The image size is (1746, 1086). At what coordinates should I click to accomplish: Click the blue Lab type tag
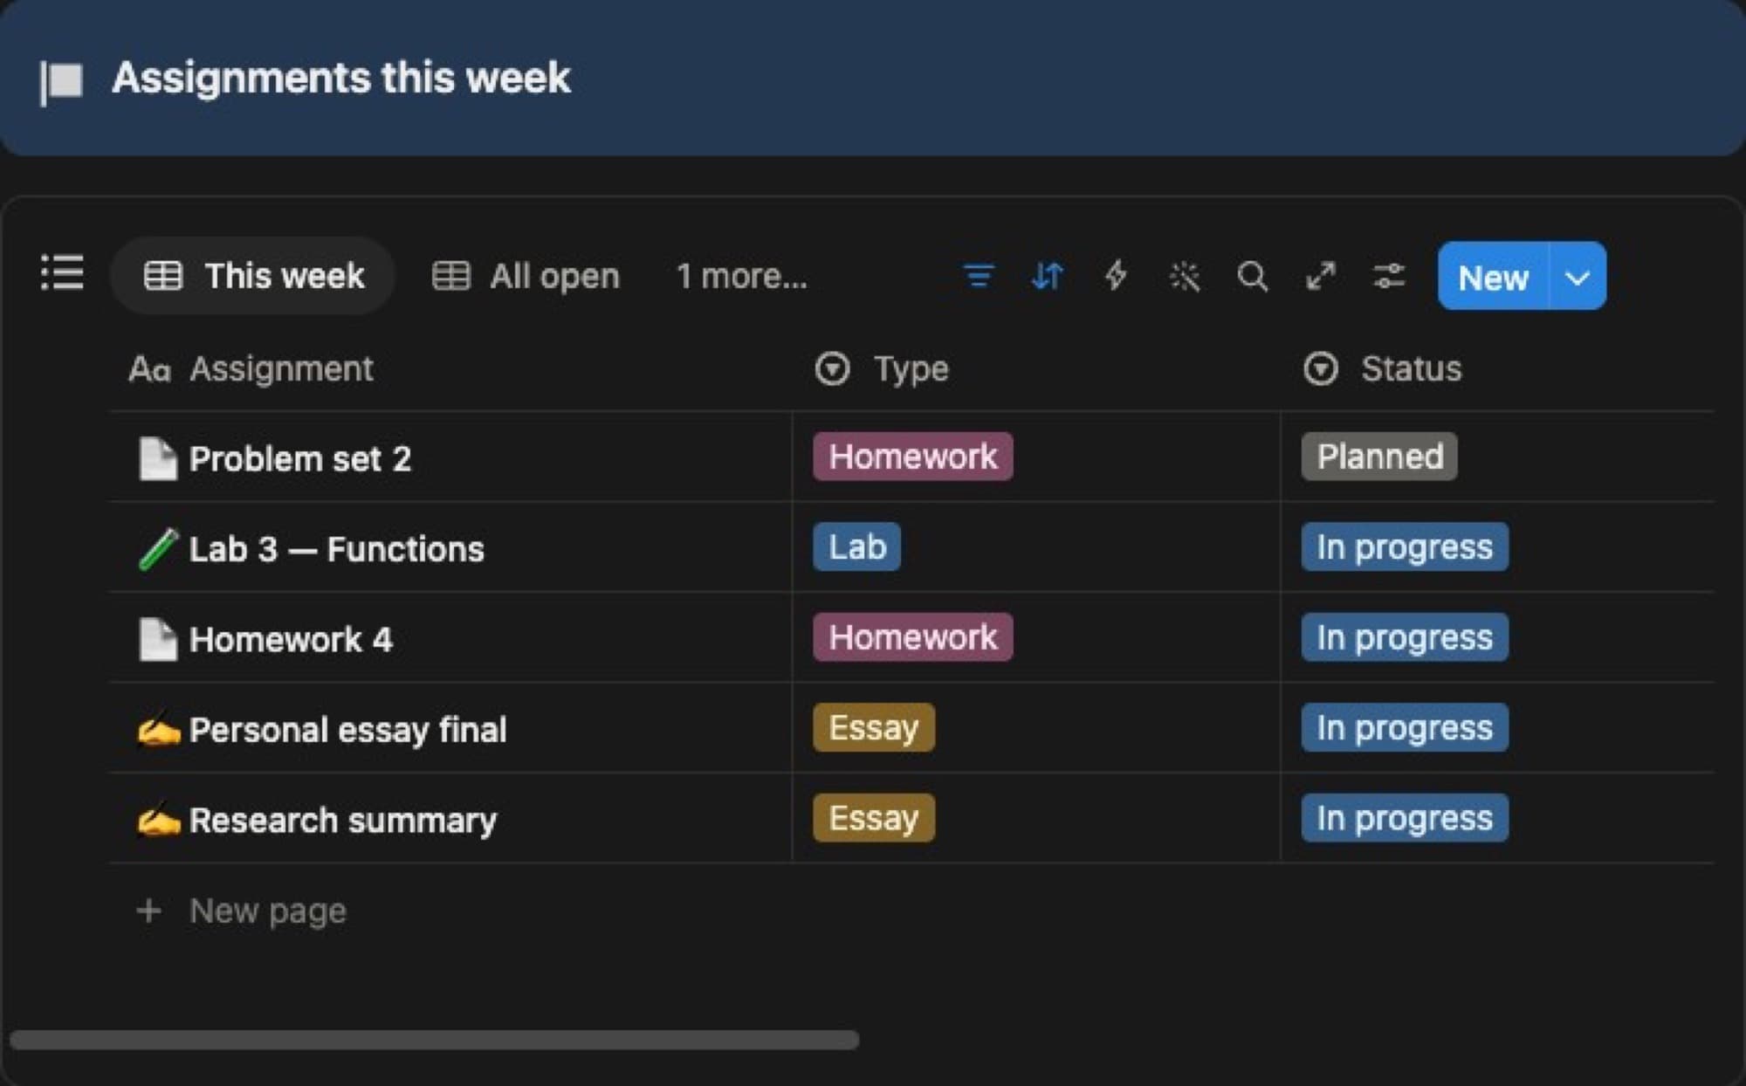pyautogui.click(x=856, y=547)
